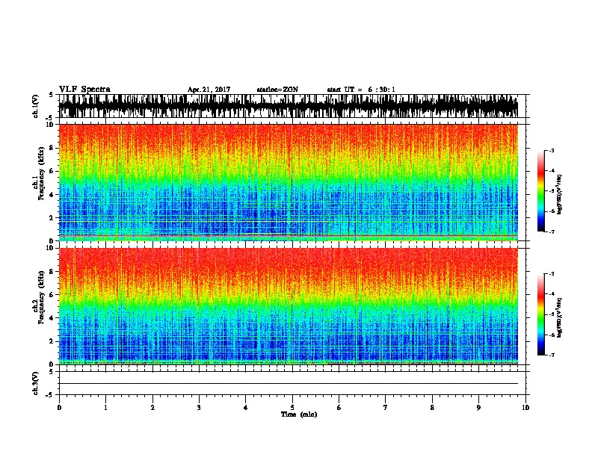592x457 pixels.
Task: Click the "station=ZGN" label
Action: point(277,90)
